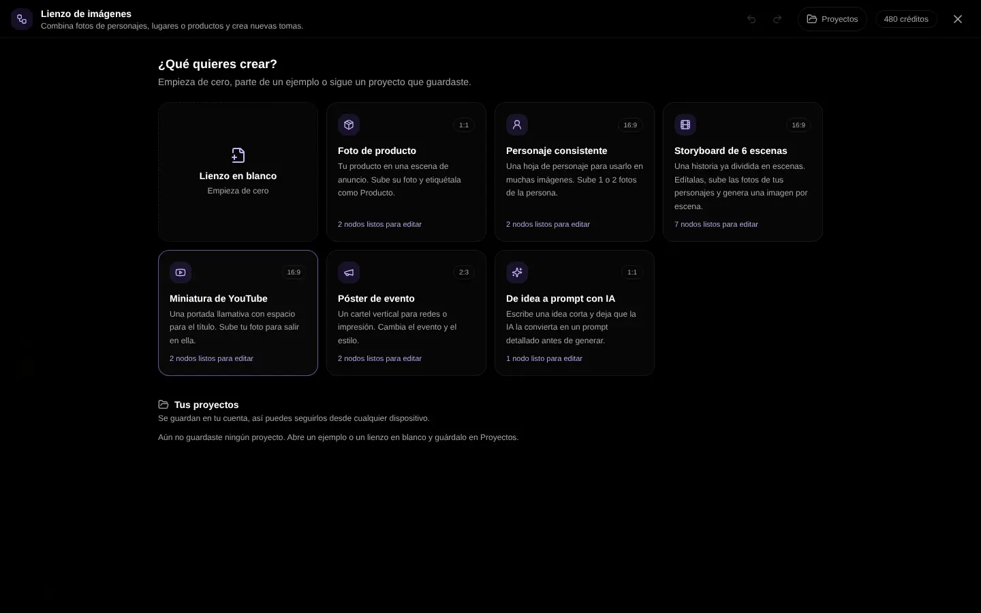Click the Lienzo de imágenes app logo icon
Image resolution: width=981 pixels, height=613 pixels.
pyautogui.click(x=22, y=19)
